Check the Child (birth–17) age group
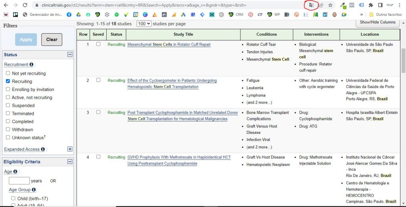The width and height of the screenshot is (406, 207). (13, 198)
